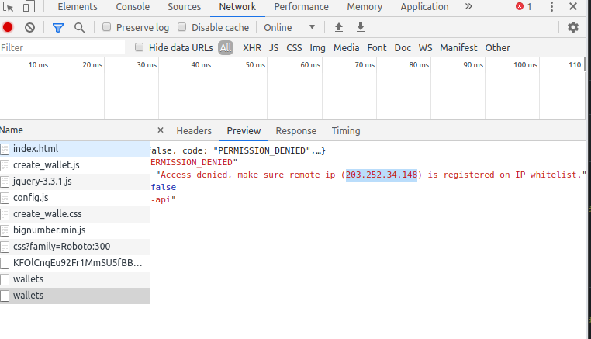
Task: Click the red error count badge
Action: click(524, 6)
